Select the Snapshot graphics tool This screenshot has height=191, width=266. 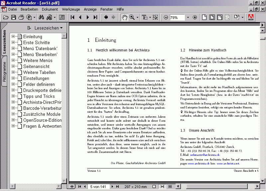tap(155, 17)
